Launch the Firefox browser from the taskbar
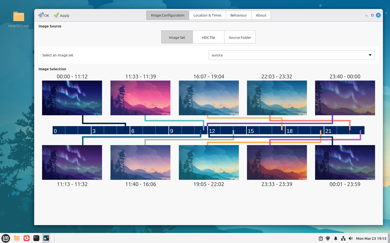This screenshot has width=390, height=243. pos(27,238)
